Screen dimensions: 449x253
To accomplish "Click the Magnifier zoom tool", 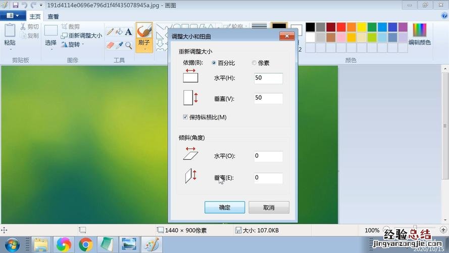I will pos(129,45).
